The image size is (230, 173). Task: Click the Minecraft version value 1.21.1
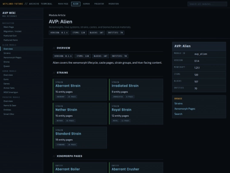click(x=197, y=68)
